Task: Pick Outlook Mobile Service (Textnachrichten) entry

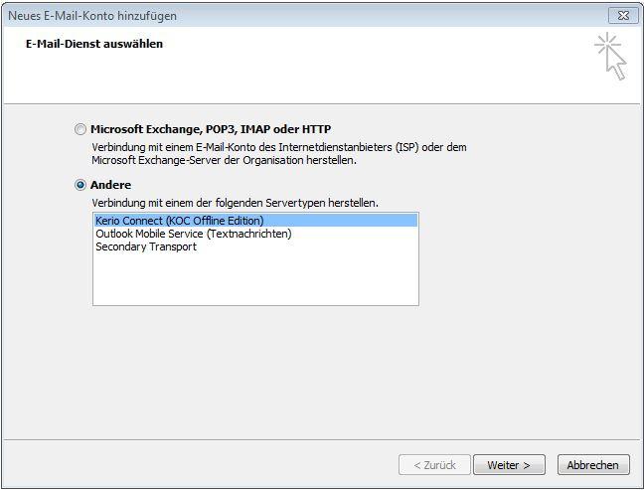Action: coord(194,234)
